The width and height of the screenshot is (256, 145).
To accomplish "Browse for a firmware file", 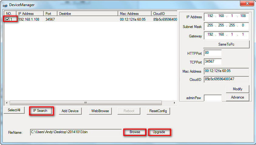I will click(x=135, y=132).
